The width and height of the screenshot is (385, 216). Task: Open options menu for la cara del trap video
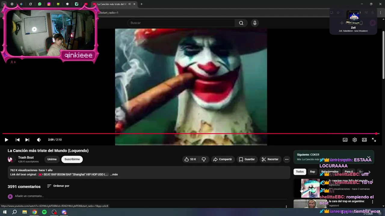[372, 202]
